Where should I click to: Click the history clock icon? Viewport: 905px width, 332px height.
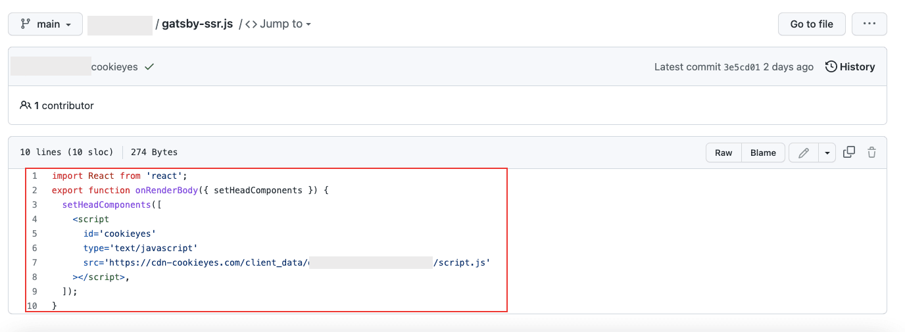click(x=831, y=67)
